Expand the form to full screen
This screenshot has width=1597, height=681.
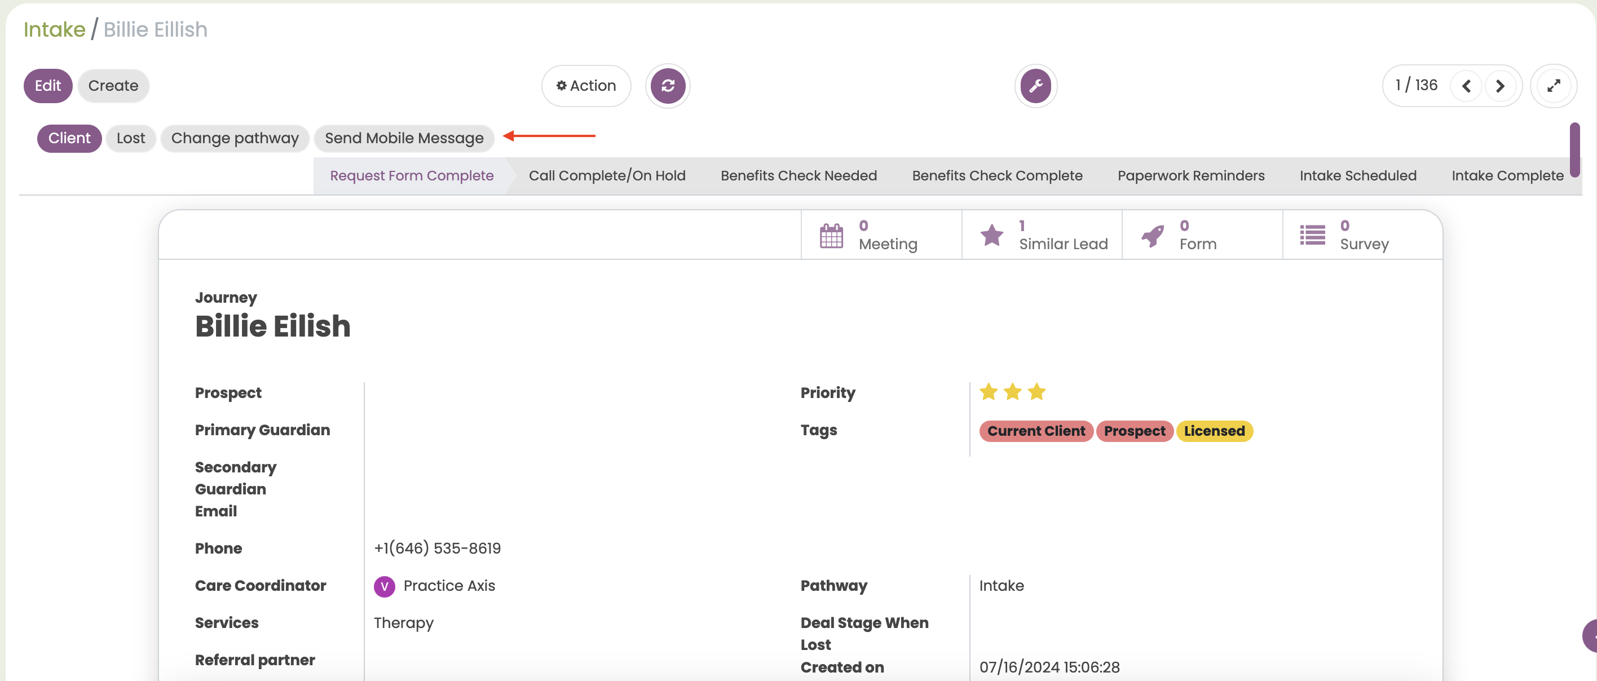1554,86
